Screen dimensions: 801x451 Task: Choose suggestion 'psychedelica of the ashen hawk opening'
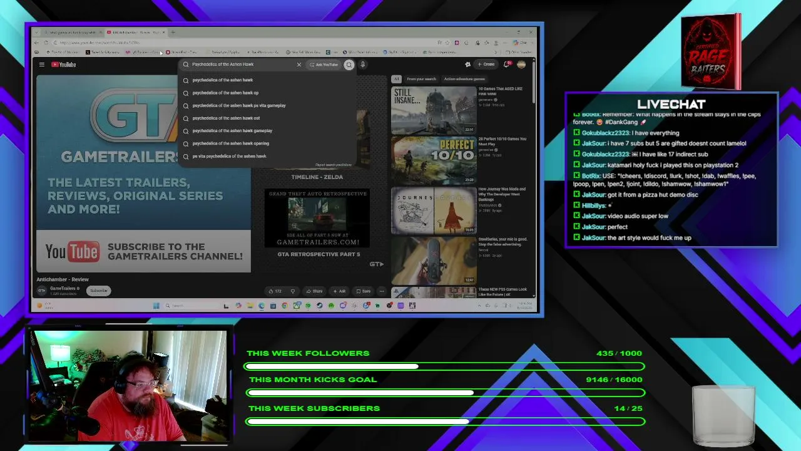click(x=230, y=143)
